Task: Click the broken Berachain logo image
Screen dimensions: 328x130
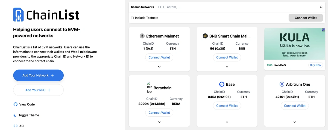Action: [x=150, y=88]
